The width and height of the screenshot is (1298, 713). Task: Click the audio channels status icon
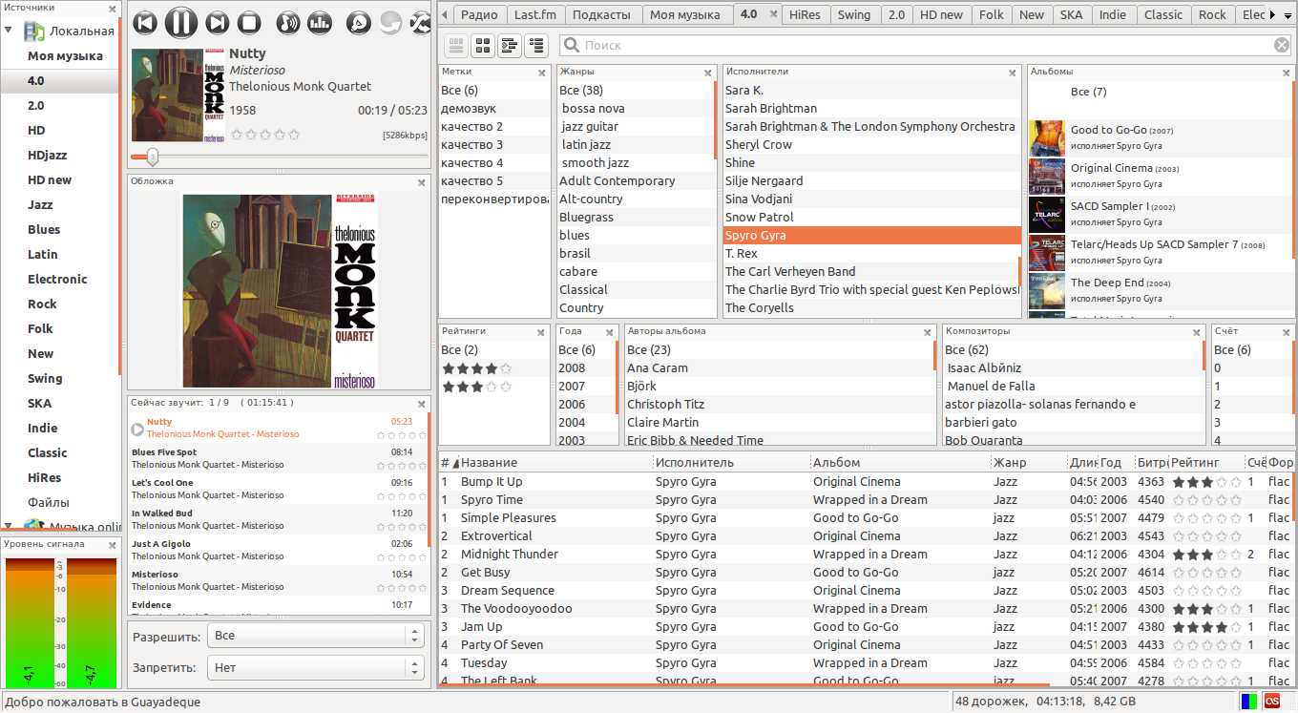[1248, 702]
